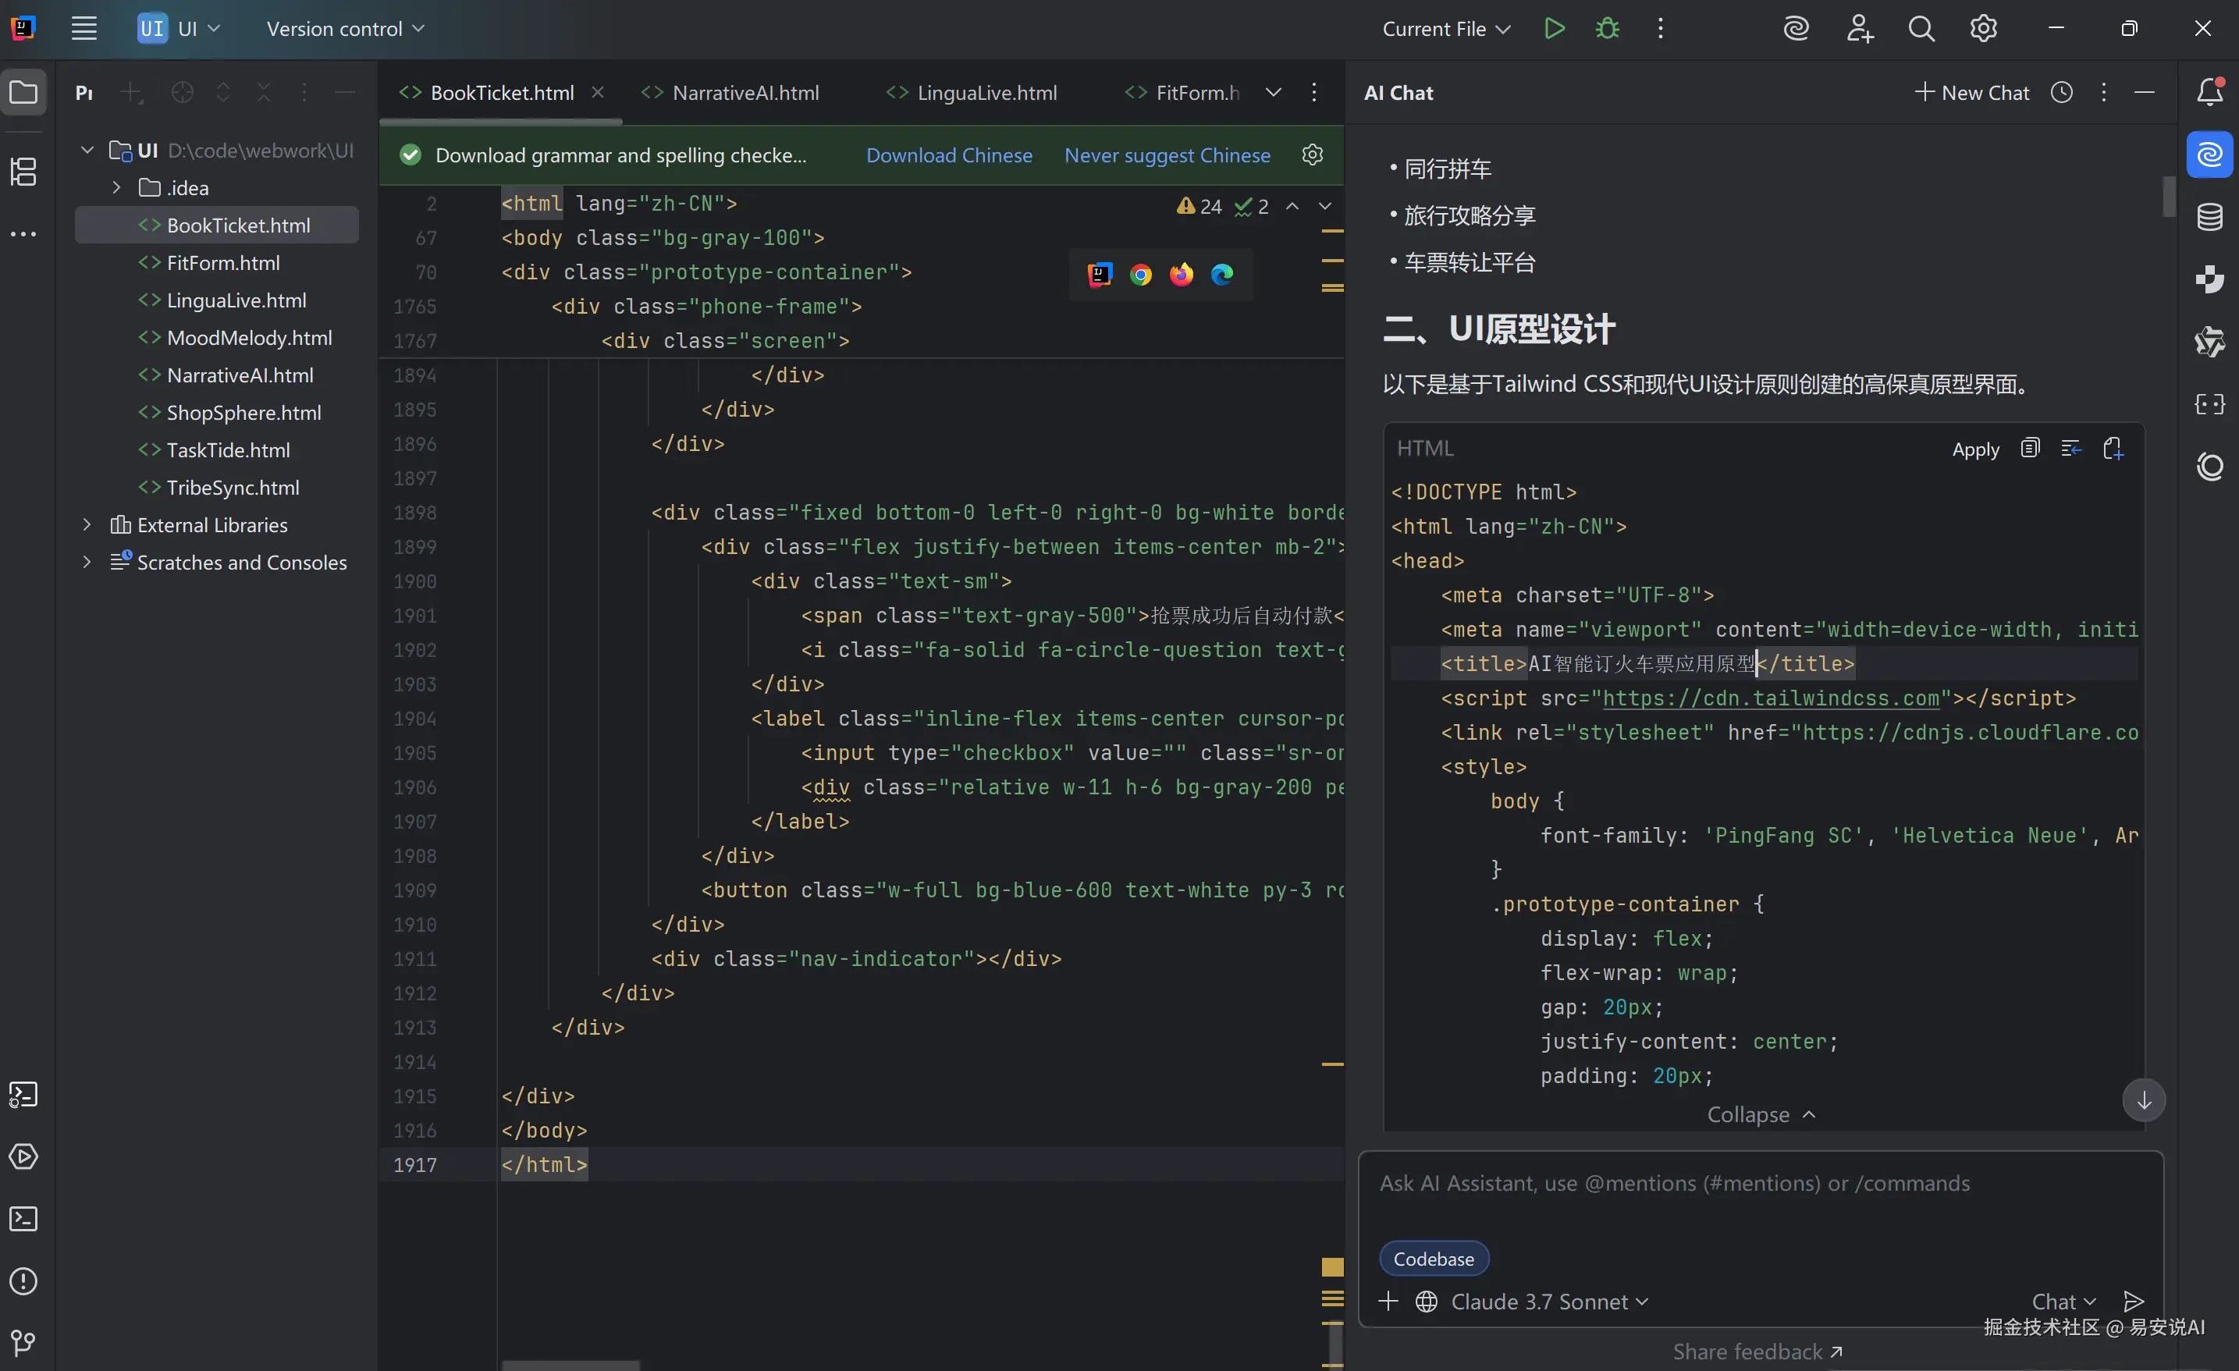Open preview in Chrome browser icon

point(1140,275)
